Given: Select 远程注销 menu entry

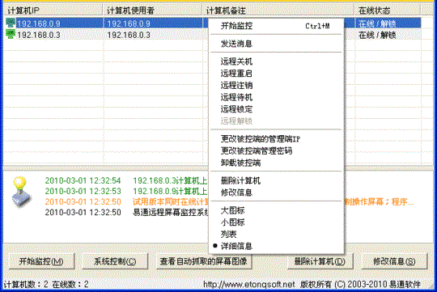Looking at the screenshot, I should point(275,85).
